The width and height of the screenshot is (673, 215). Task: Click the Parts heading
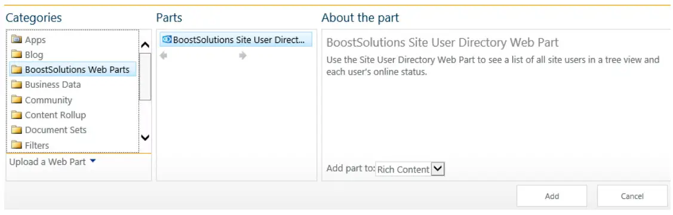[169, 17]
